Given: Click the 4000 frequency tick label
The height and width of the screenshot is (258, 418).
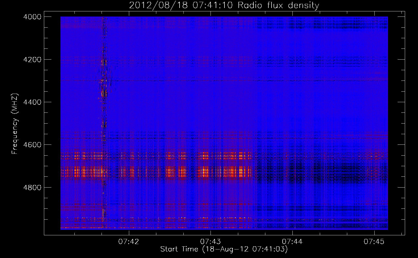Looking at the screenshot, I should click(x=32, y=17).
